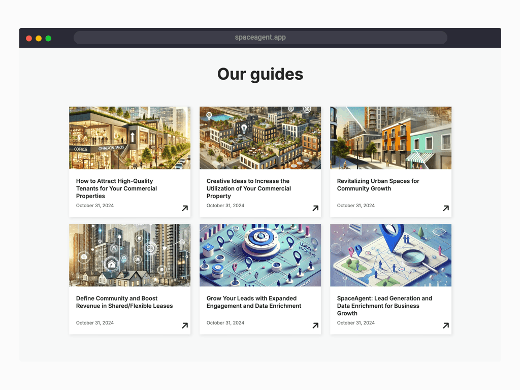
Task: Open the commercial storefront street thumbnail
Action: (129, 138)
